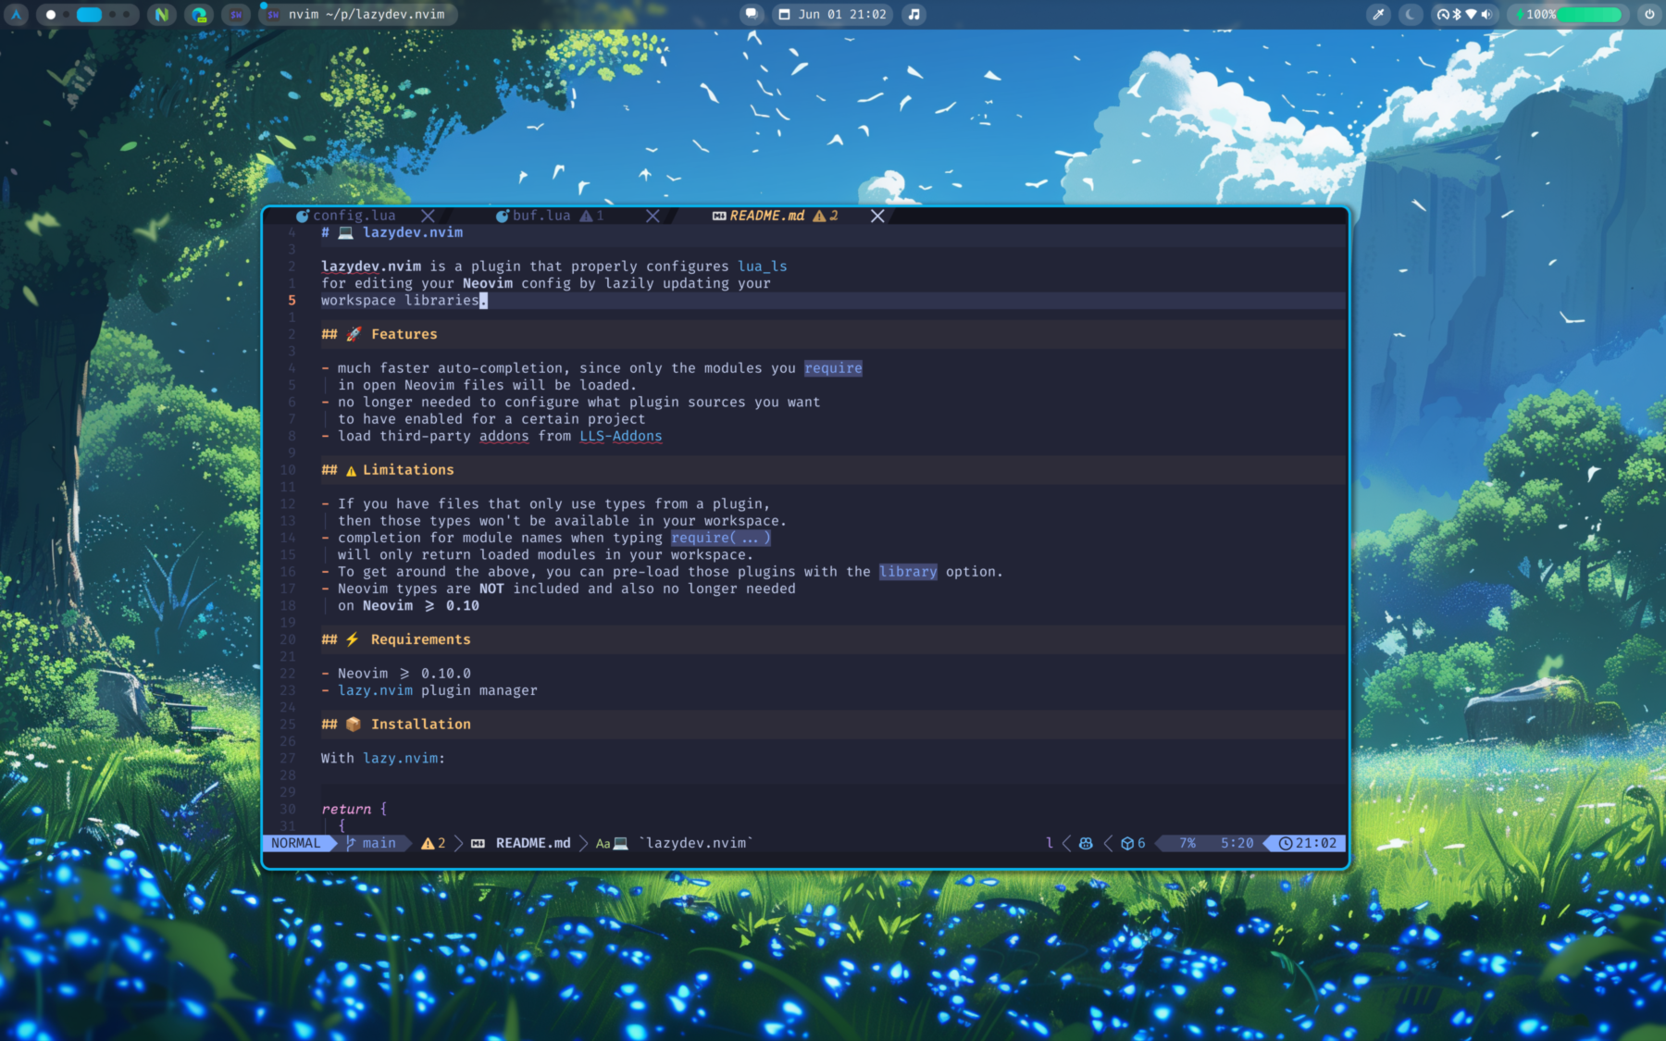This screenshot has width=1666, height=1041.
Task: Open the power menu from the top bar
Action: coord(1648,15)
